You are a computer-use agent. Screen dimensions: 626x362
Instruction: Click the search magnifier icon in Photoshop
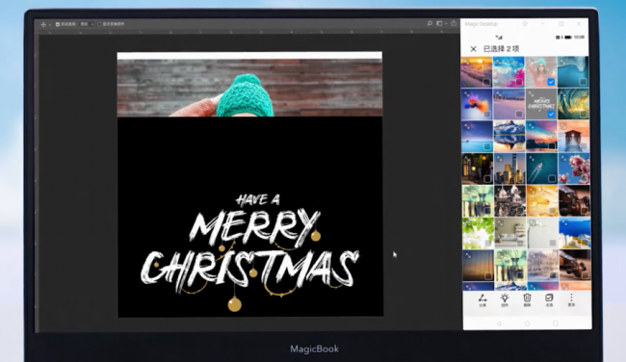point(430,23)
